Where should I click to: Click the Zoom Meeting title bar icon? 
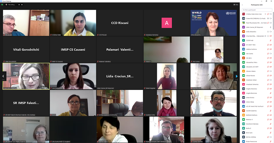coord(1,1)
